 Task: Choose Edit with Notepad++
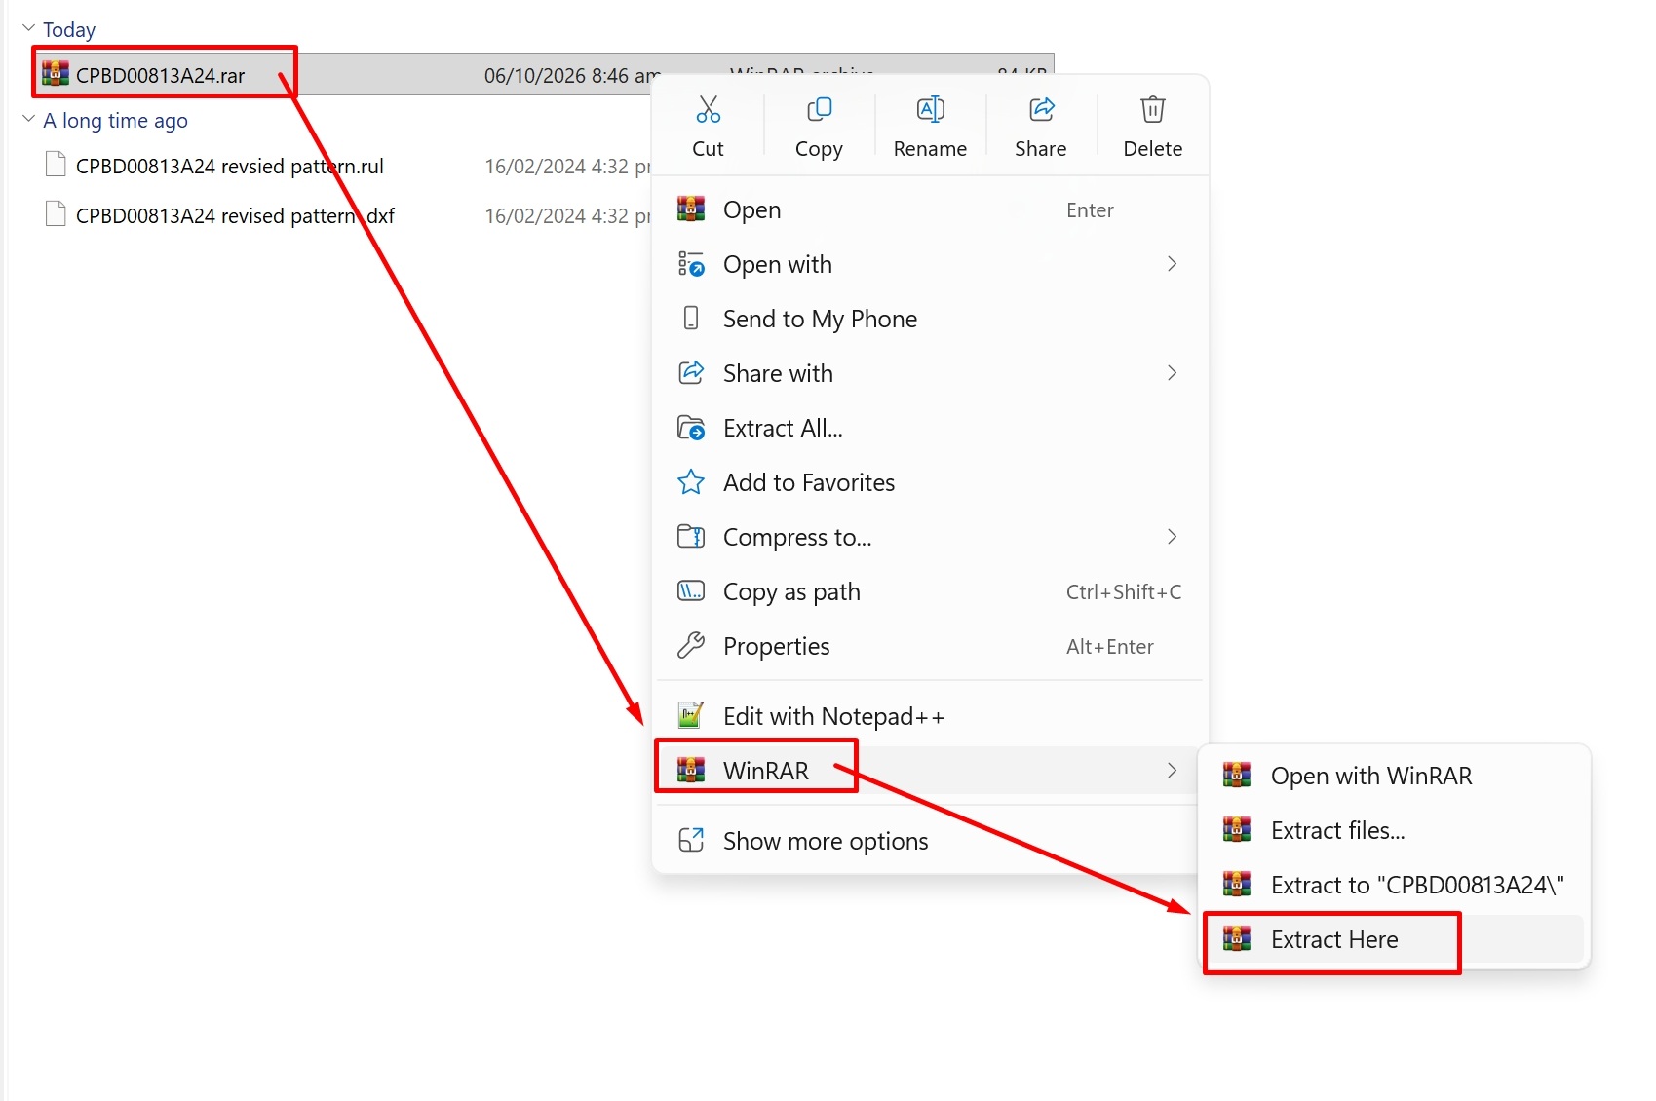pyautogui.click(x=930, y=716)
